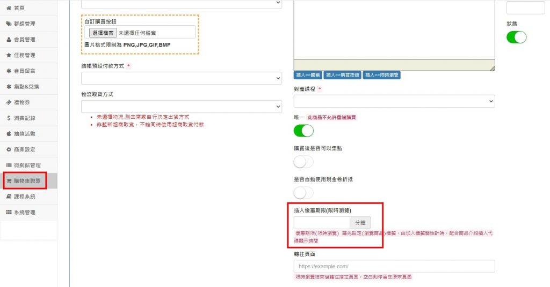Open the 物流取貨方式 dropdown
Viewport: 550px width, 287px height.
pyautogui.click(x=182, y=107)
